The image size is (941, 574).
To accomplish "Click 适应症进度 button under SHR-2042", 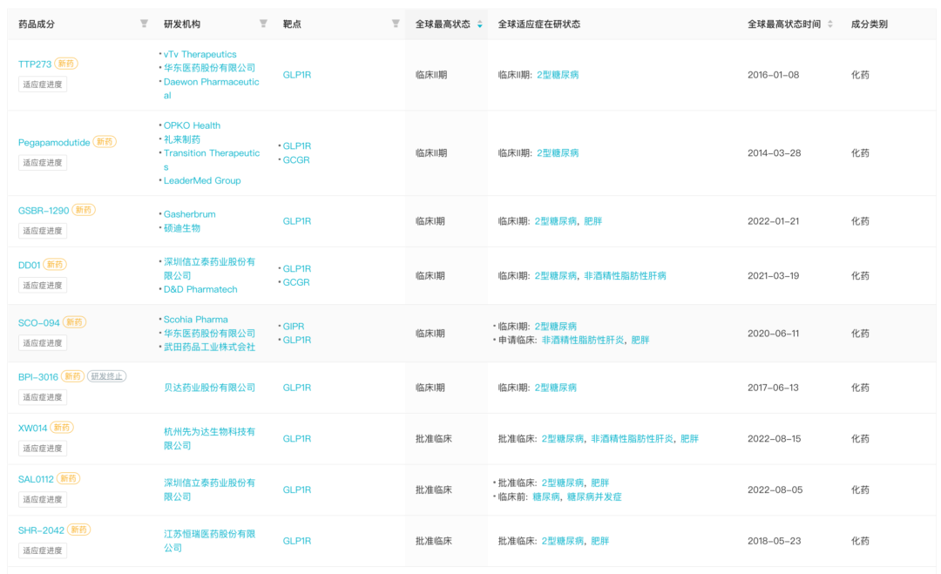I will click(43, 550).
